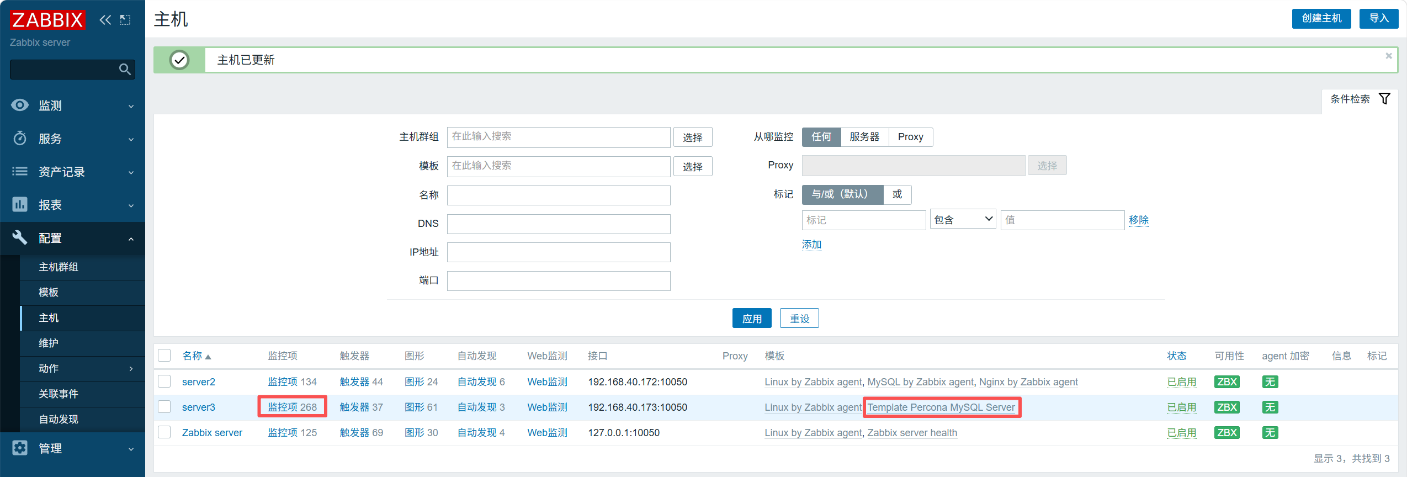Click ZBX availability badge for server3
This screenshot has height=477, width=1407.
click(1227, 407)
